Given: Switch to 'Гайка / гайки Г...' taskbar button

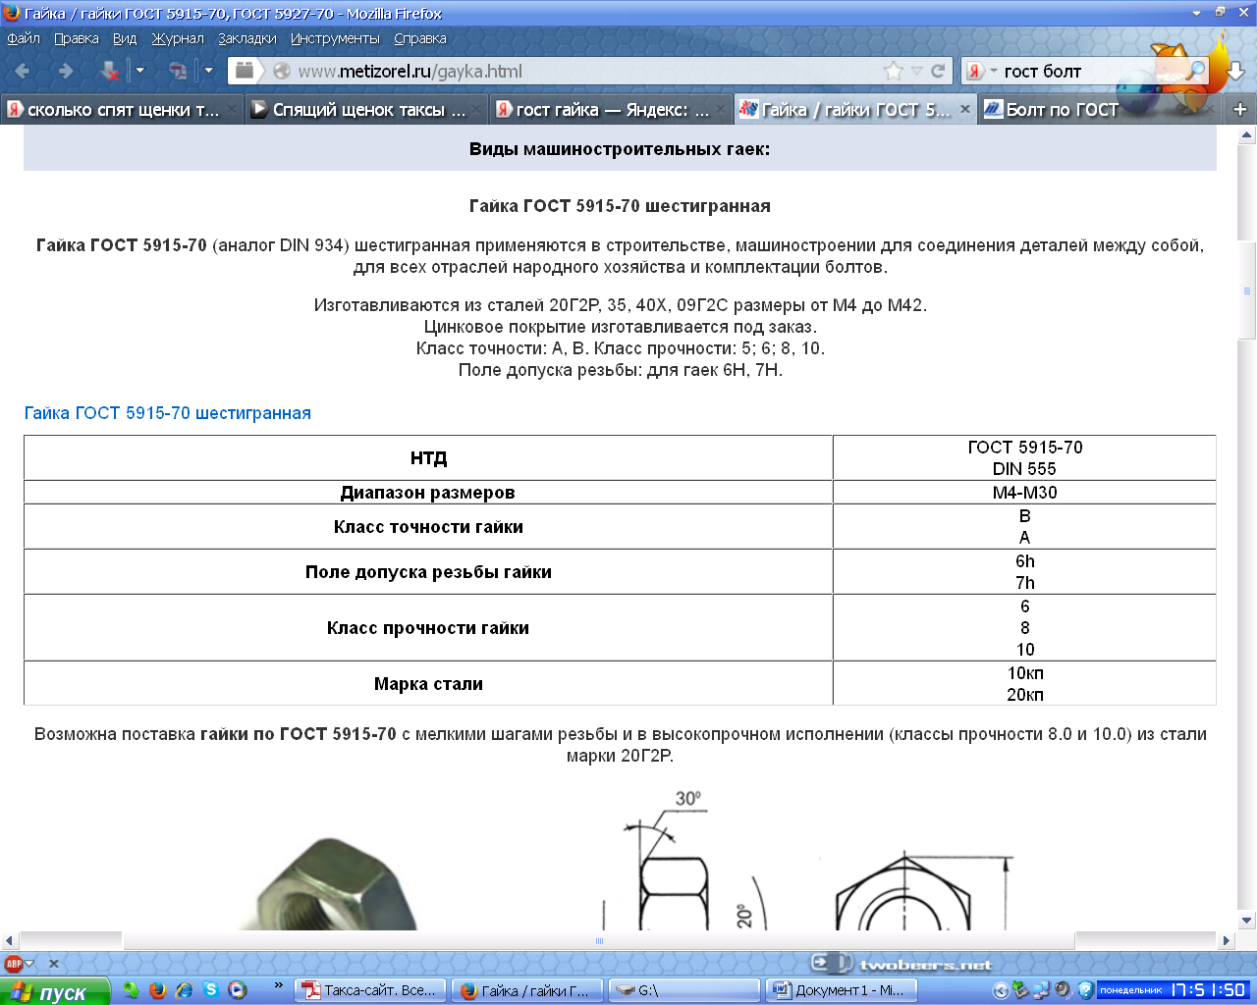Looking at the screenshot, I should pyautogui.click(x=527, y=990).
